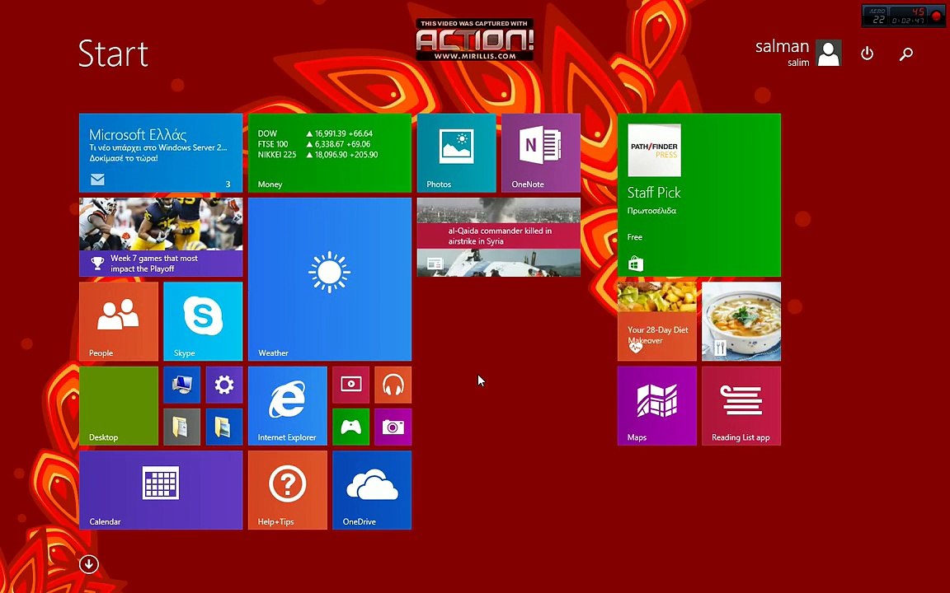The width and height of the screenshot is (950, 593).
Task: Open the Reading List app tile
Action: [x=741, y=406]
